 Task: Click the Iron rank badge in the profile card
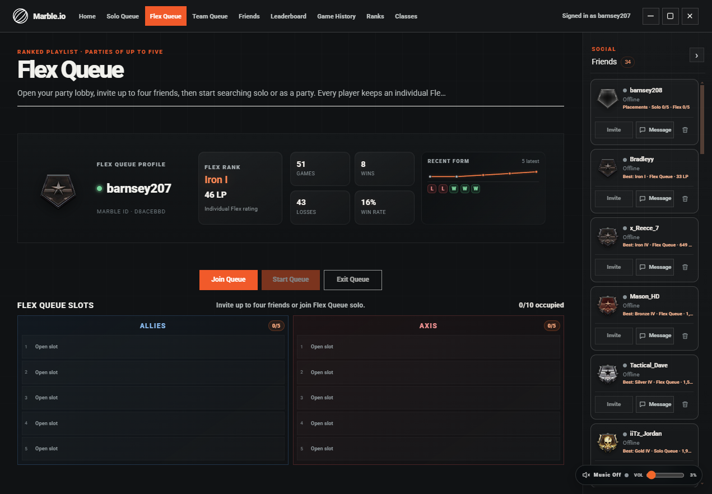58,190
